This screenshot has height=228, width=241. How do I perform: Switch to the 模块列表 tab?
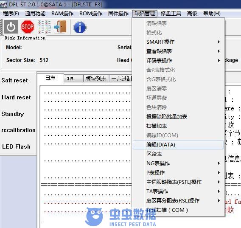[96, 79]
